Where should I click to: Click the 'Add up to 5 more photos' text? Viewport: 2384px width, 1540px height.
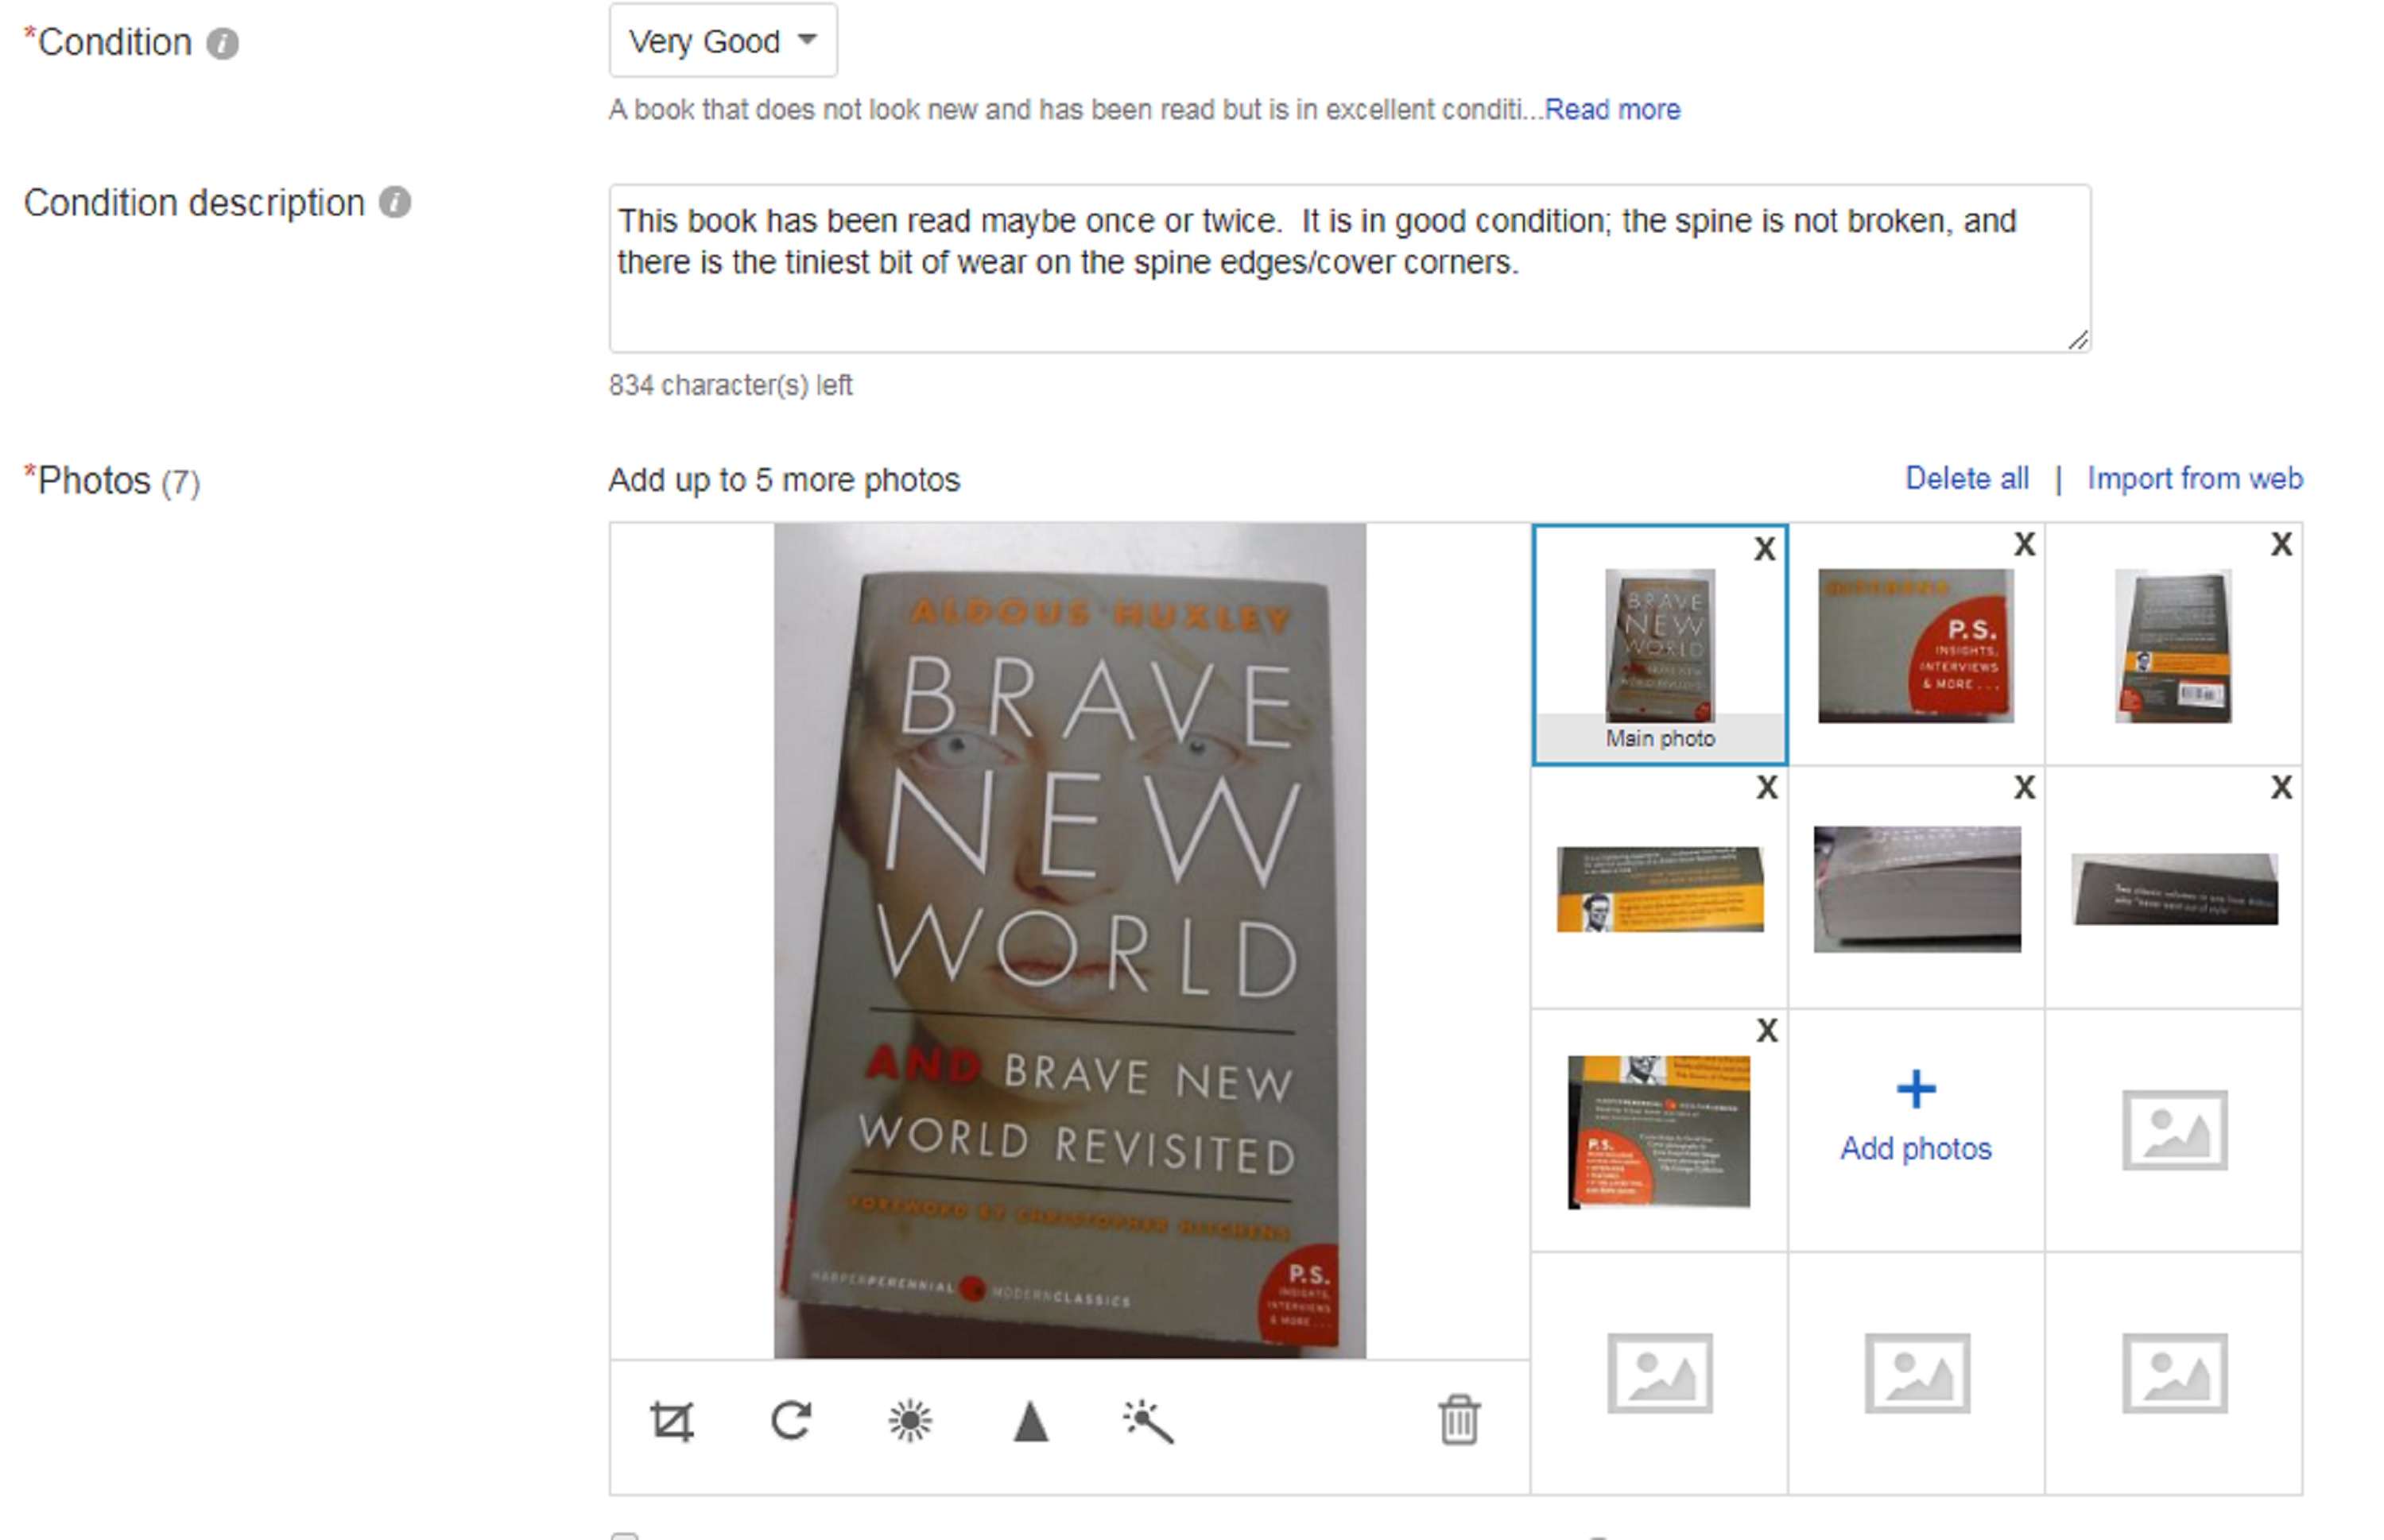pos(783,480)
